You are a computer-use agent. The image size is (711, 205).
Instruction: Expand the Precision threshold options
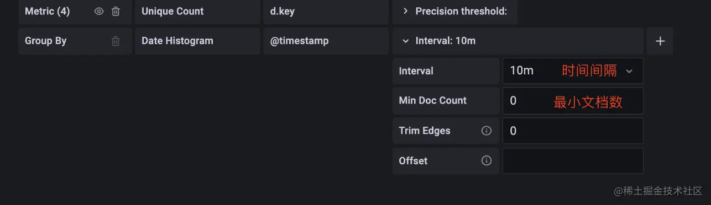point(455,11)
